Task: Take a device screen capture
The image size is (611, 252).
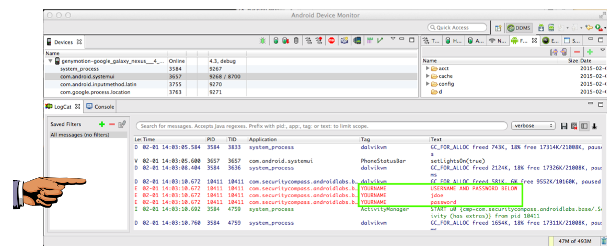Action: [x=344, y=40]
